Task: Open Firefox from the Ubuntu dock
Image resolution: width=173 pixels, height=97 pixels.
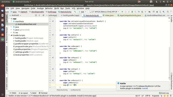Action: [2, 6]
